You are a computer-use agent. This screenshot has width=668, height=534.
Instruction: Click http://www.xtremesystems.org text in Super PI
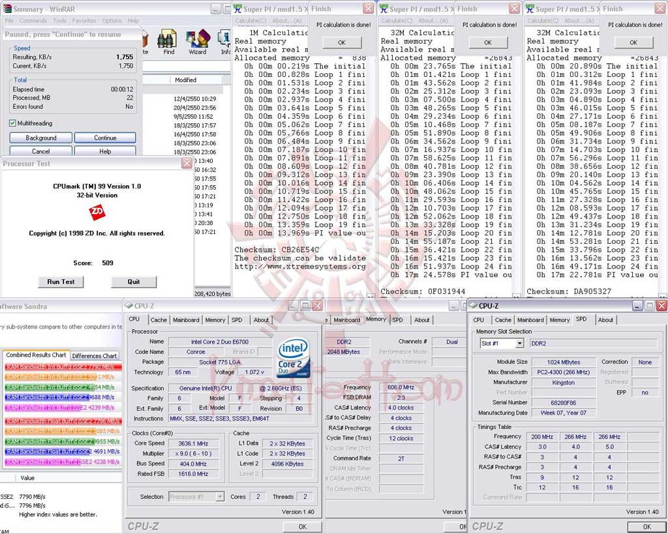tap(300, 267)
